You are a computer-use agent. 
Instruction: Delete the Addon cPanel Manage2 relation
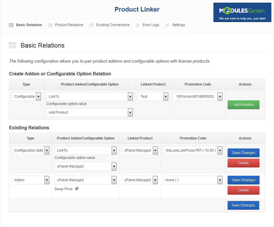tap(244, 190)
